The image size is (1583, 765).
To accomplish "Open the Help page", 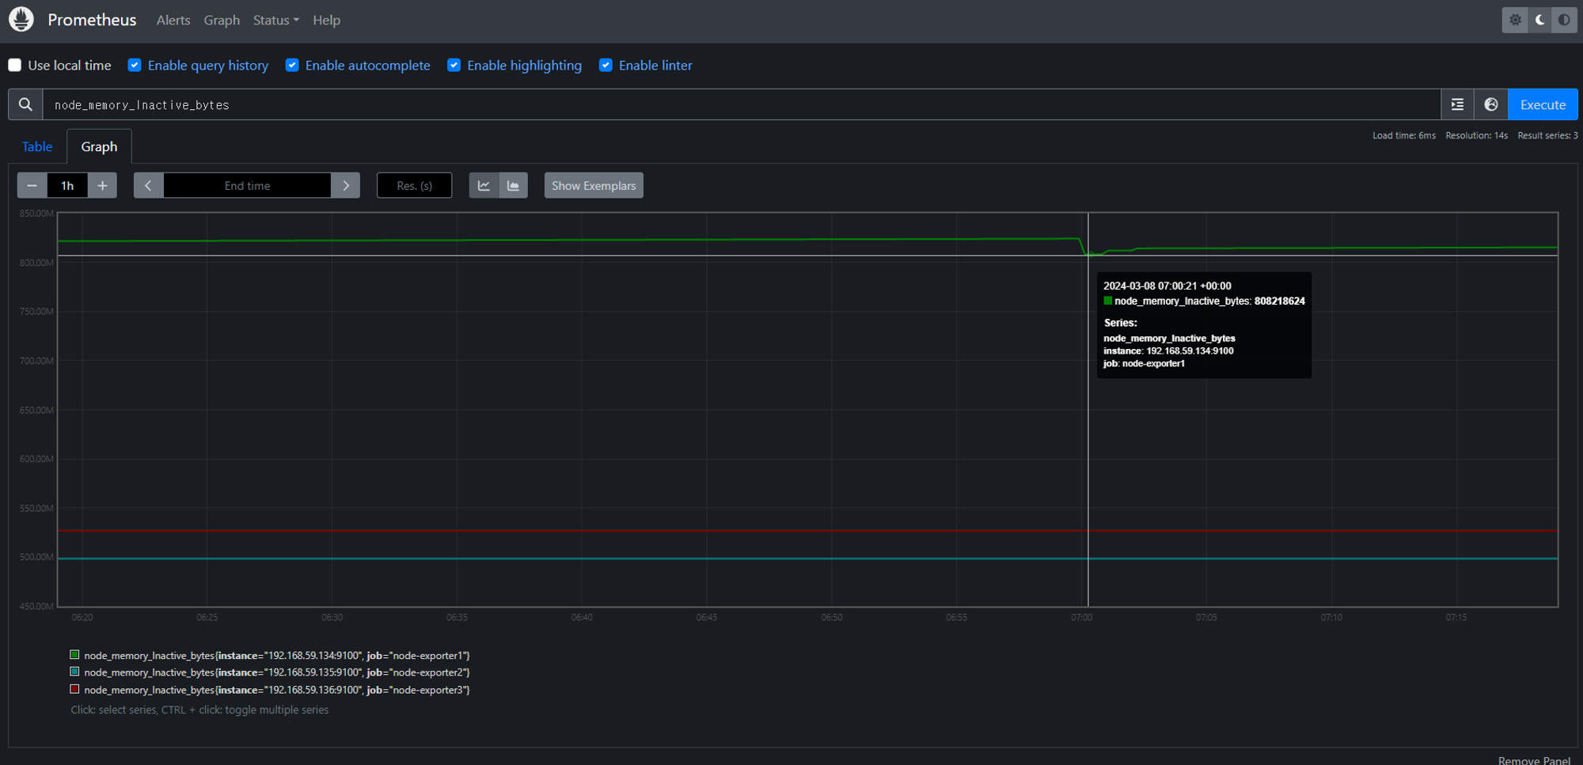I will pyautogui.click(x=326, y=20).
